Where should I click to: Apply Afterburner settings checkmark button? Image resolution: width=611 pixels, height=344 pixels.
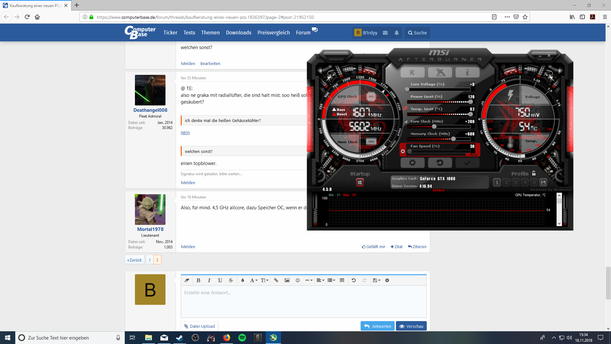pyautogui.click(x=467, y=163)
